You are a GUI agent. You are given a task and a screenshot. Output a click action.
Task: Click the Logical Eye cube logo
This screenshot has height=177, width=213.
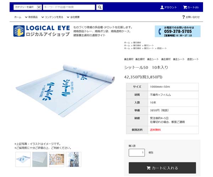click(19, 31)
